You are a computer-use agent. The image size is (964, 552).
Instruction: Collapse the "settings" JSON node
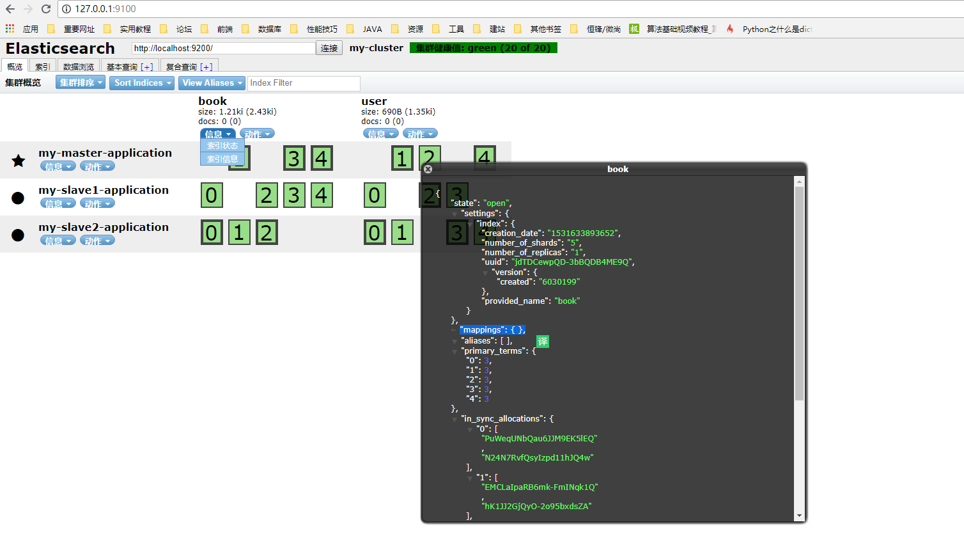click(455, 214)
